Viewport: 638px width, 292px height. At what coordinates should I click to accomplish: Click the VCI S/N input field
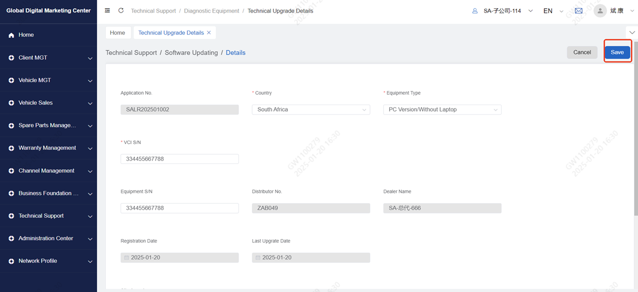pyautogui.click(x=179, y=159)
